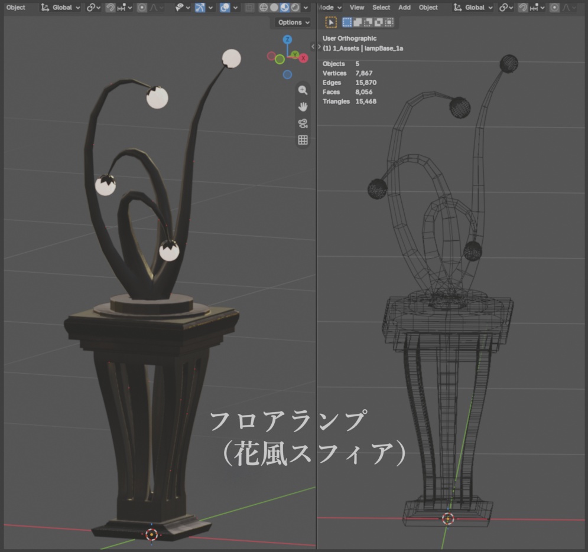The height and width of the screenshot is (552, 588).
Task: Open Add menu in right viewport
Action: 404,8
